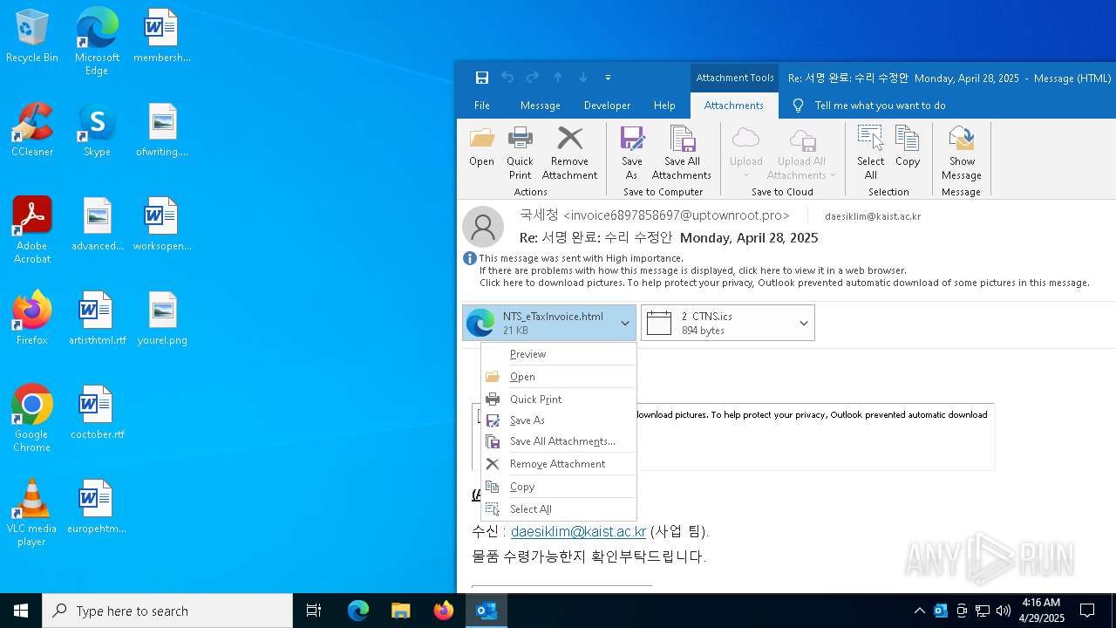Expand the 2_CTNS.ics attachment dropdown arrow

click(x=804, y=324)
